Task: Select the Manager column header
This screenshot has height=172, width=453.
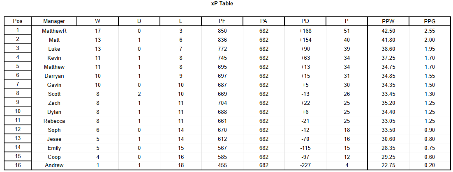Action: pos(54,21)
